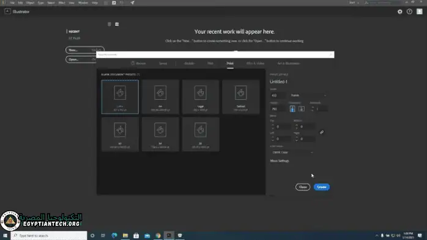Choose landscape orientation icon

pyautogui.click(x=301, y=109)
